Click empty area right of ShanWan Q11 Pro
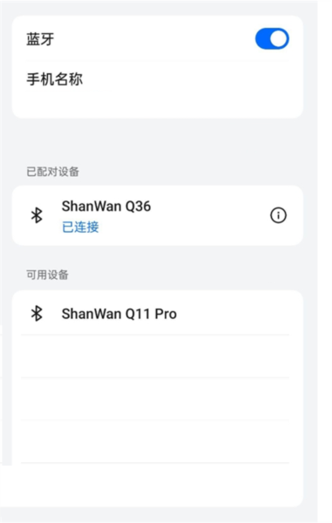 (x=234, y=314)
